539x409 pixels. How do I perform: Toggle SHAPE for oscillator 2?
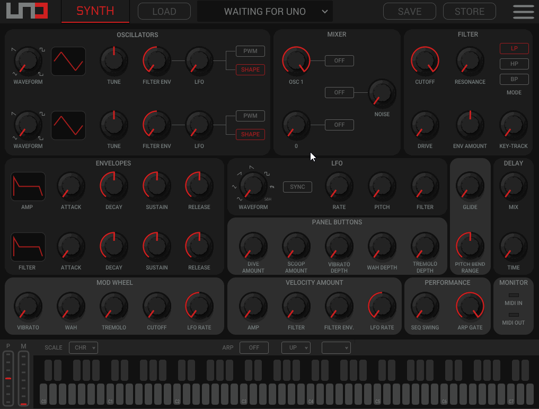(x=250, y=134)
